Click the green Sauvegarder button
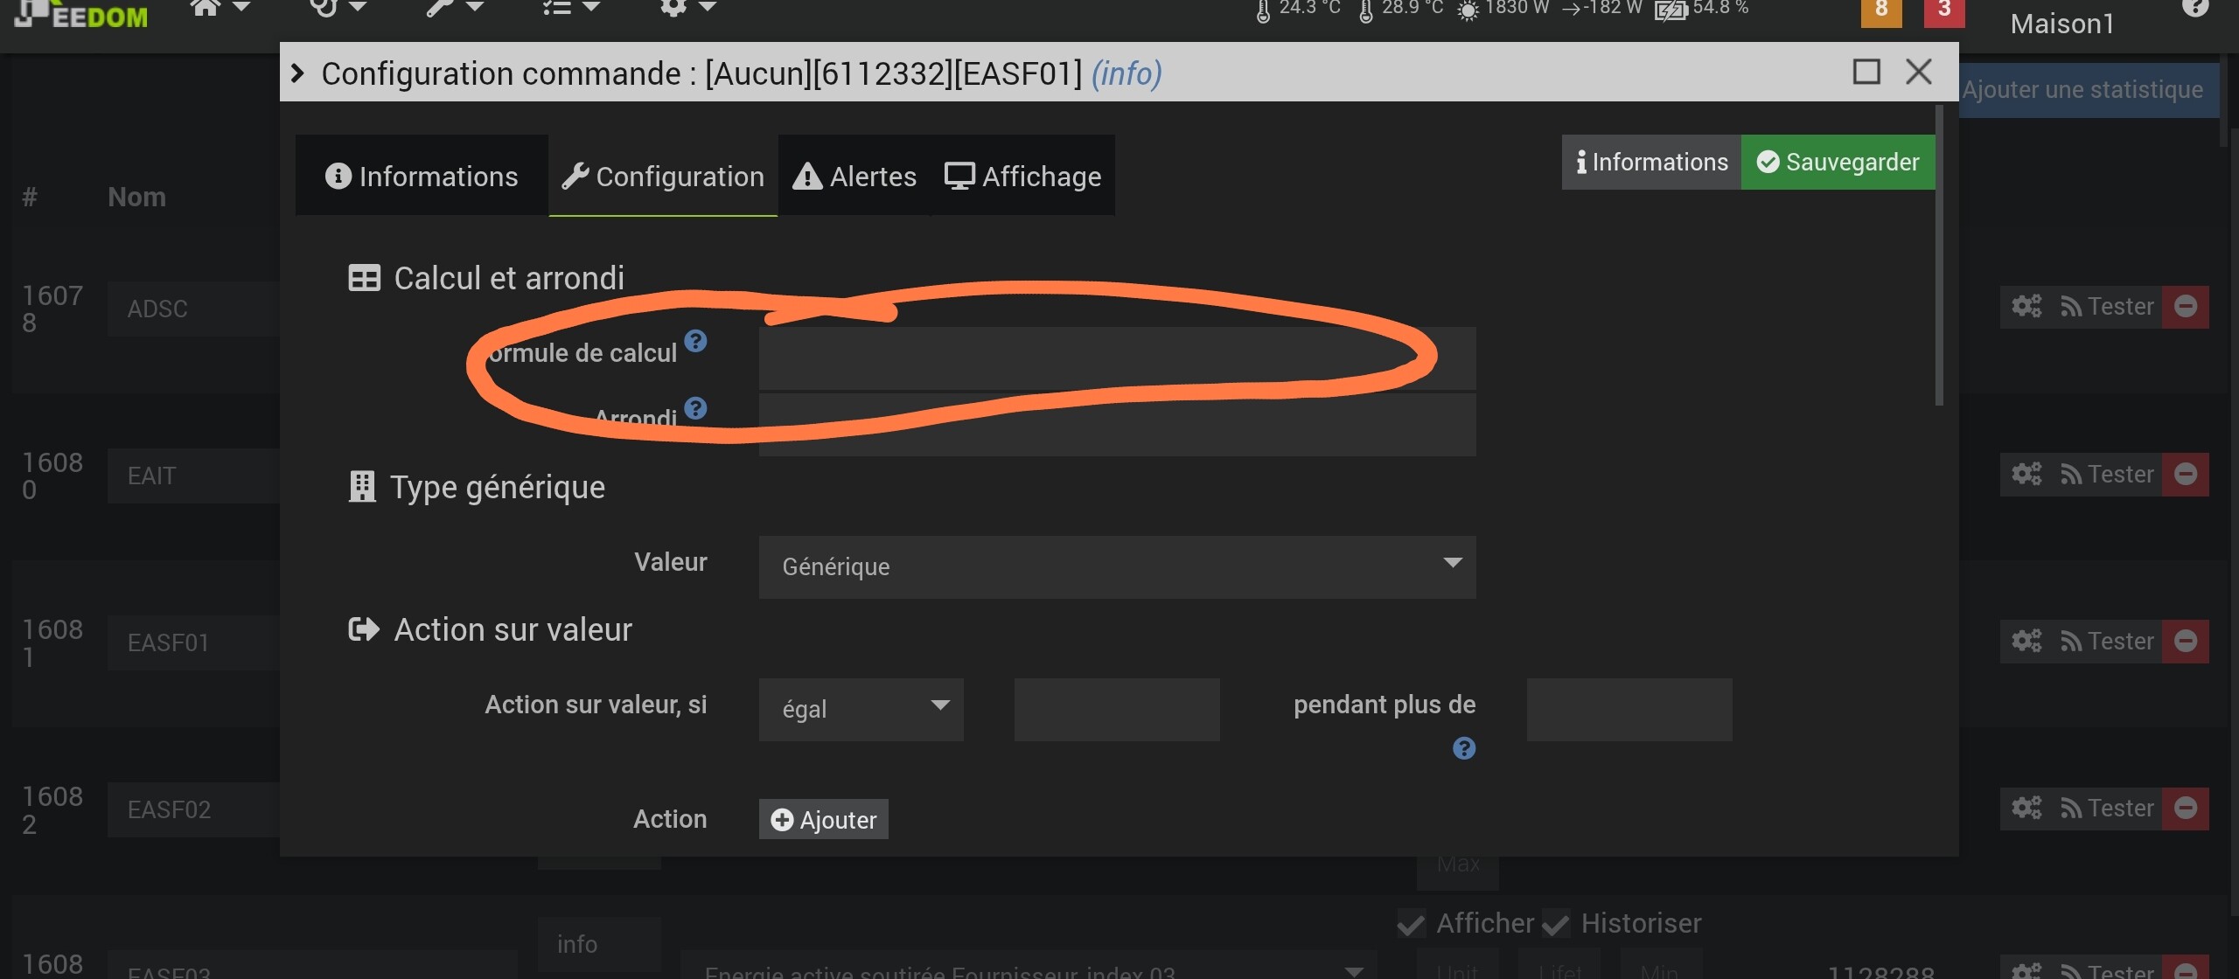2239x979 pixels. (x=1837, y=163)
